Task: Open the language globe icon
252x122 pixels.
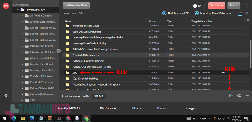Action: pyautogui.click(x=195, y=6)
